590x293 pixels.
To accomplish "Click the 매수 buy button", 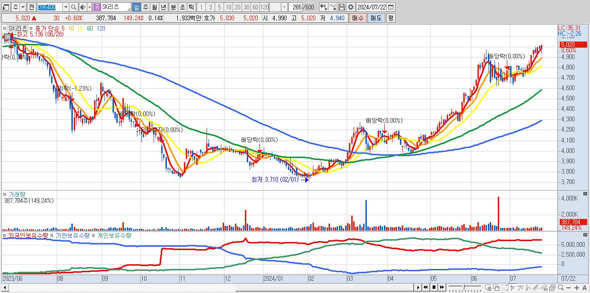I will (x=358, y=18).
